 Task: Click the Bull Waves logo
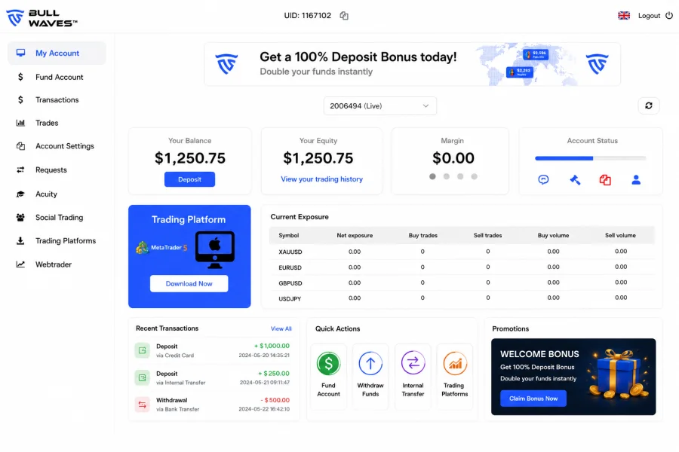[x=41, y=18]
